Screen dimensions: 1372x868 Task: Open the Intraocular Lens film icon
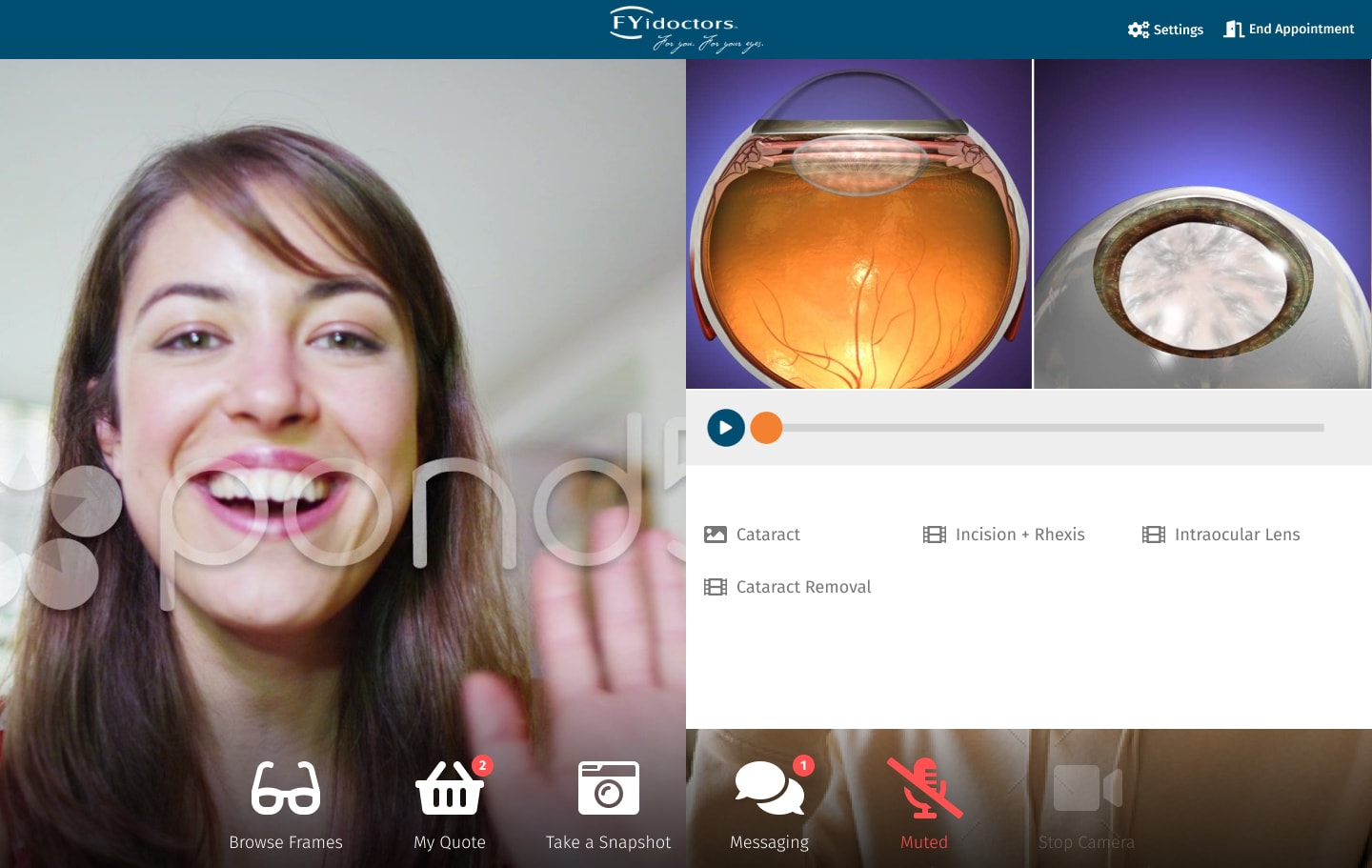(x=1153, y=535)
